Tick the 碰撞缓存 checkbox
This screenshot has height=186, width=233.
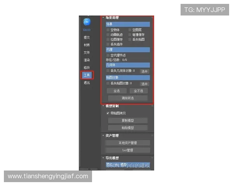(x=130, y=34)
